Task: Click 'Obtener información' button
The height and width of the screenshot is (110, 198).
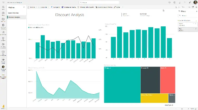Action: [86, 7]
